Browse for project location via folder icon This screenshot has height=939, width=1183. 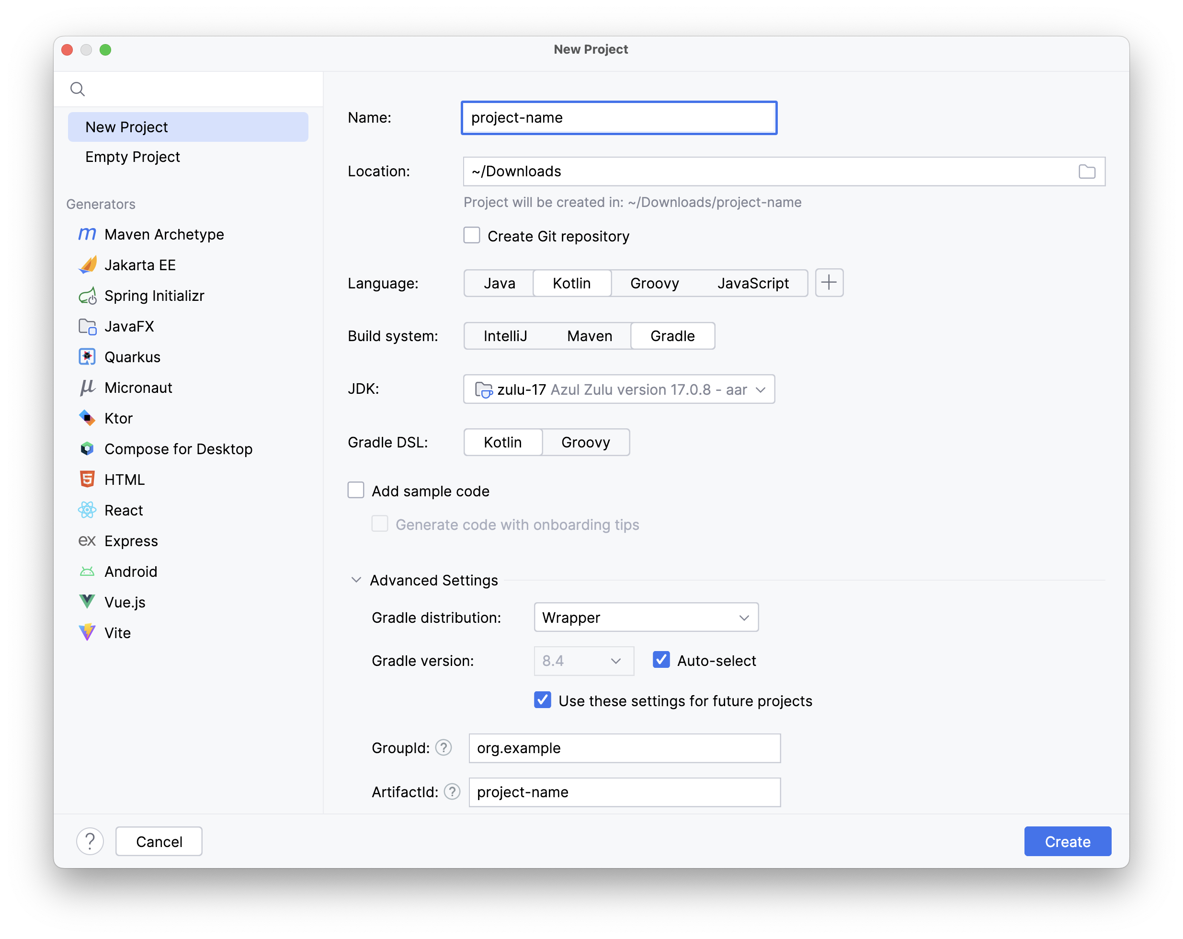pos(1087,171)
